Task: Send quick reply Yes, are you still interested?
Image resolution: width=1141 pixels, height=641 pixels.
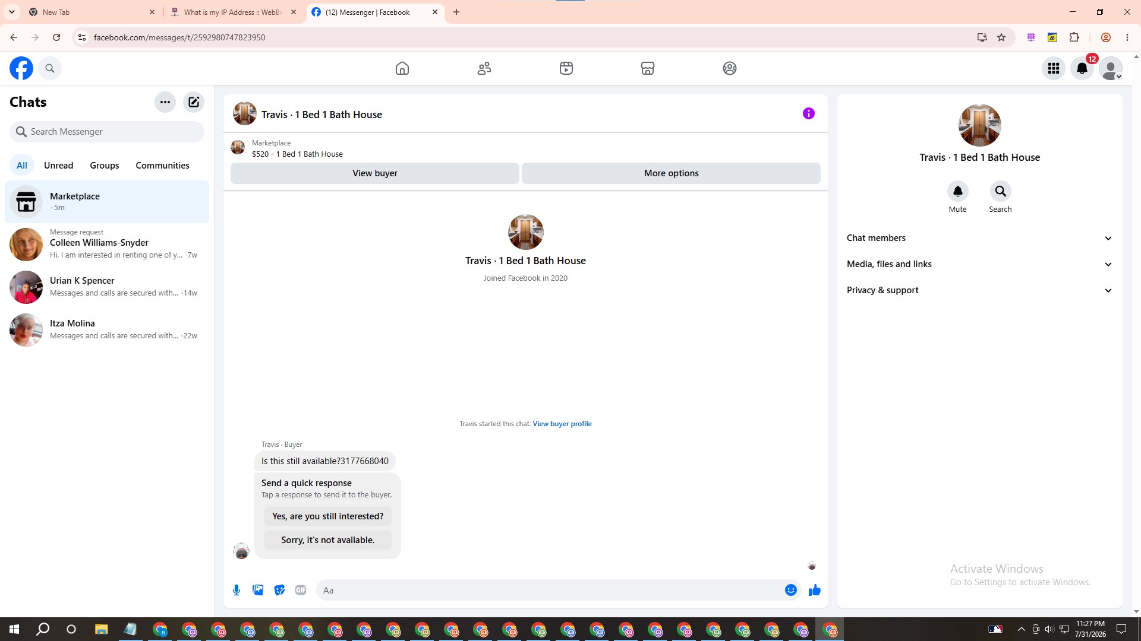Action: [x=327, y=516]
